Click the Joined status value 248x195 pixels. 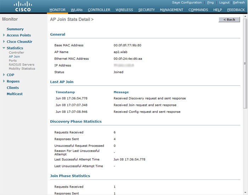[x=118, y=72]
